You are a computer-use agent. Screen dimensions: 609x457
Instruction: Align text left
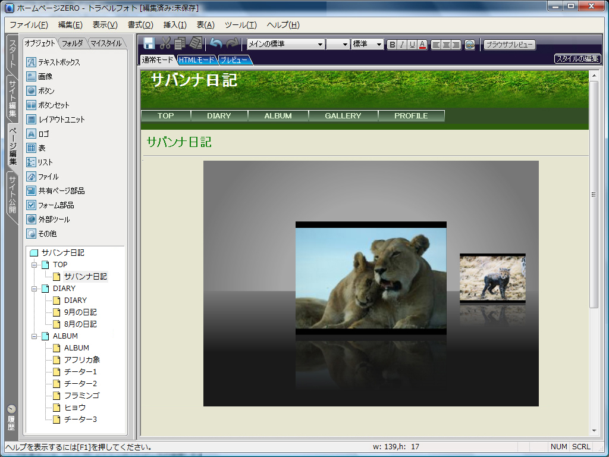(436, 45)
